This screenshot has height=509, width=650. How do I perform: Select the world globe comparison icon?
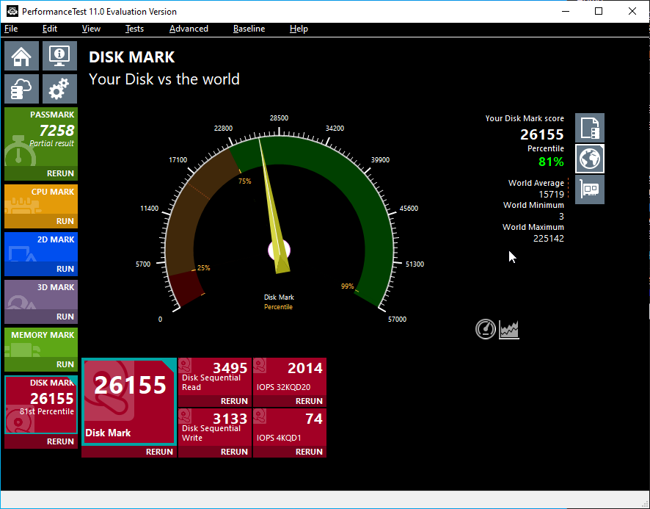(590, 159)
